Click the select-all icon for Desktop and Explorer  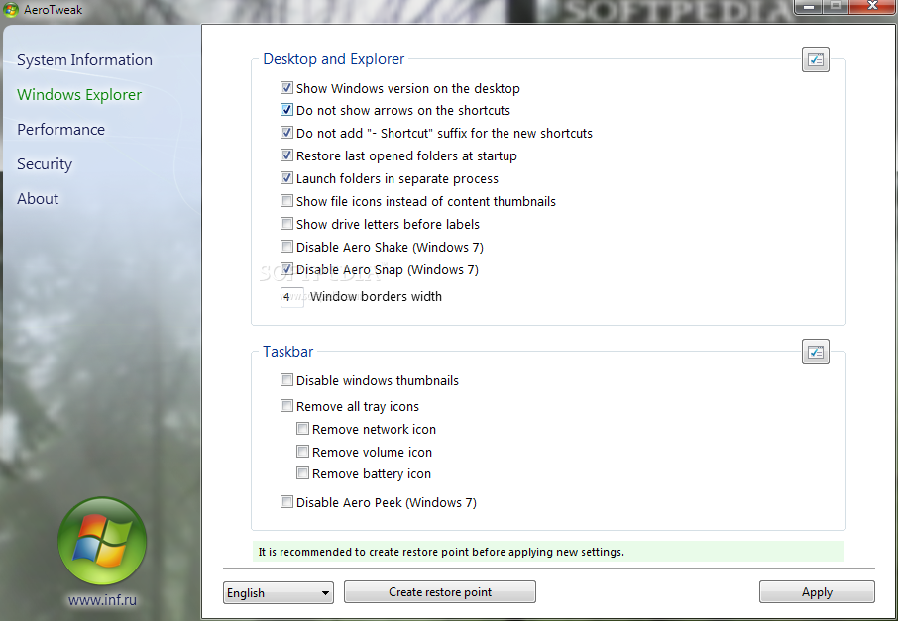pyautogui.click(x=816, y=59)
